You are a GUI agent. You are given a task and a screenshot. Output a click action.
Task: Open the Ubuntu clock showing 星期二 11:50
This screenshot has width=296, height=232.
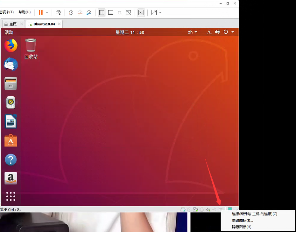coord(130,32)
